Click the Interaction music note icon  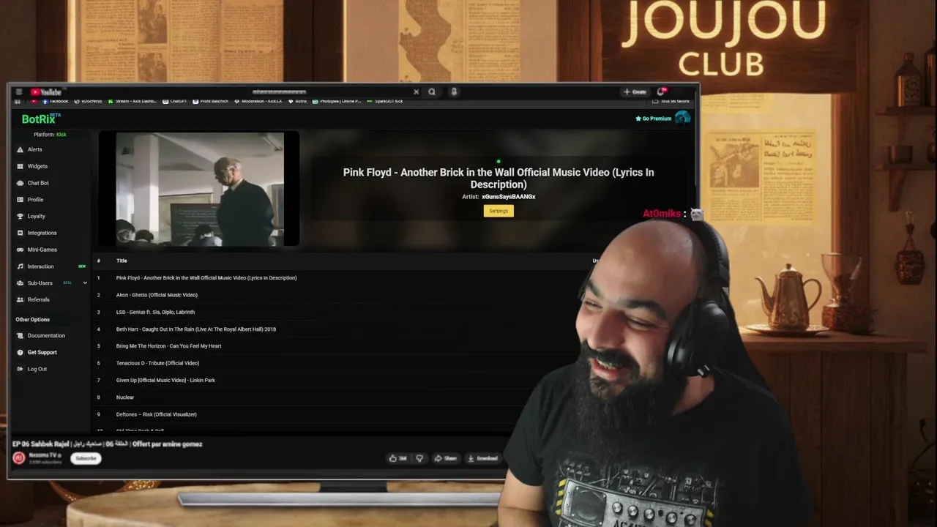click(20, 266)
